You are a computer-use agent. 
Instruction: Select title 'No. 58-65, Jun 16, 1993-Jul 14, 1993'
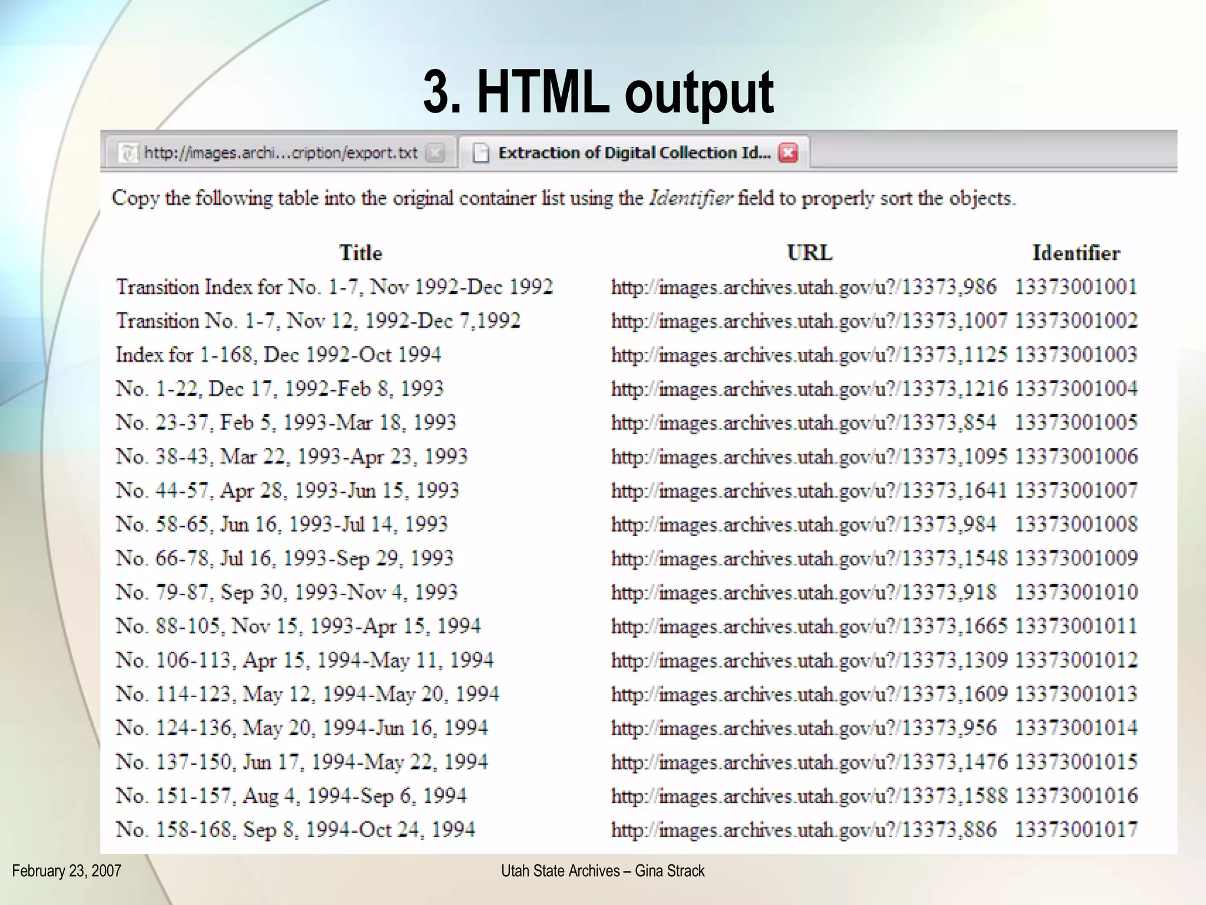click(x=282, y=524)
